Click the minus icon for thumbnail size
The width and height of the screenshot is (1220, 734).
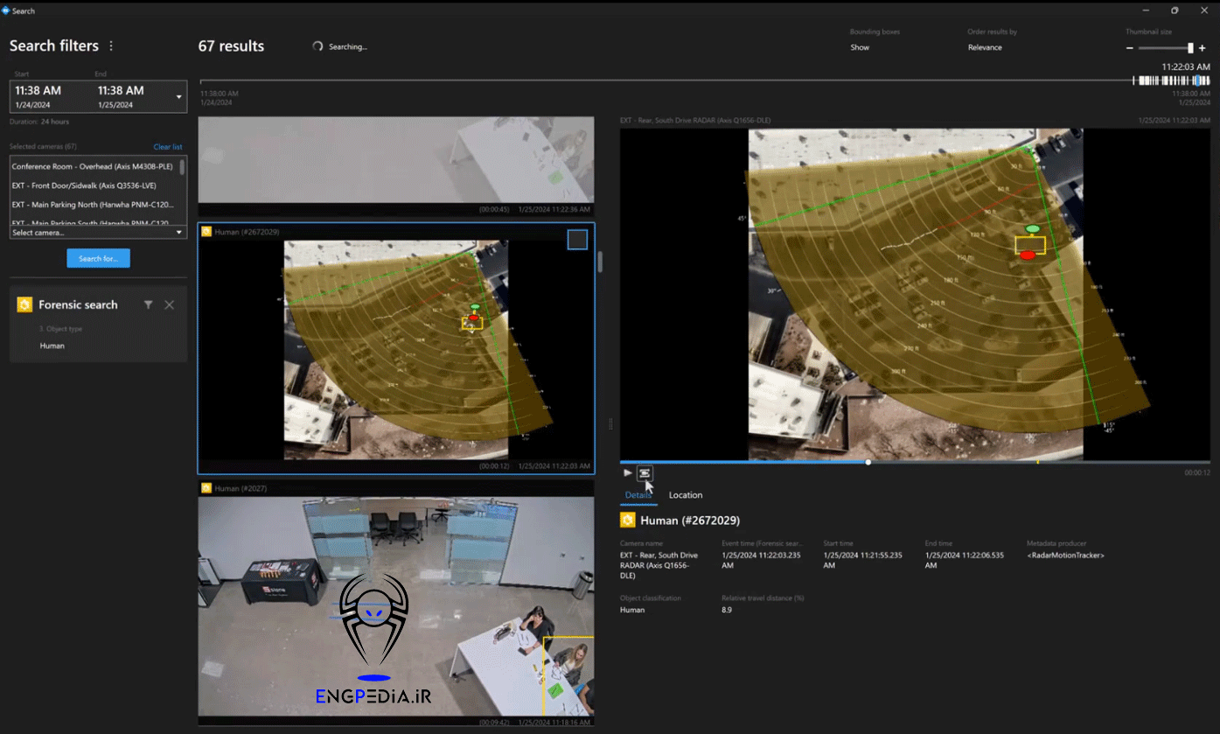(x=1130, y=48)
